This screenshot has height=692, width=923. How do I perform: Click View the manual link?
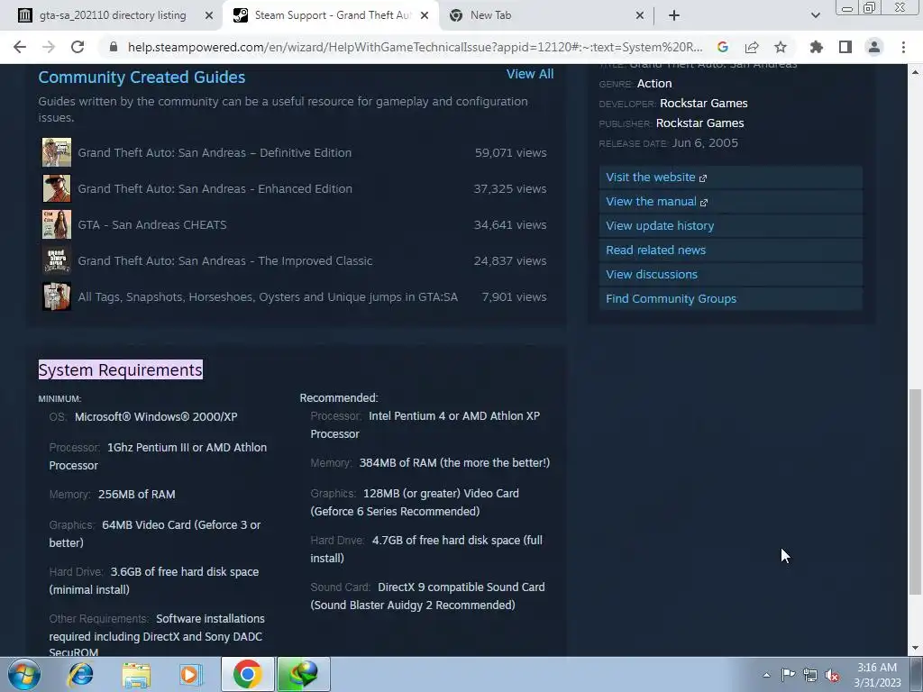click(x=730, y=201)
